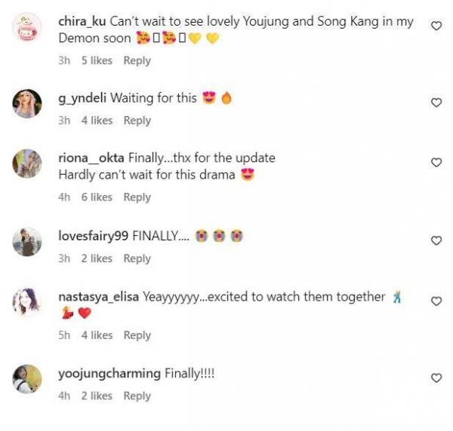View riona_okta's profile avatar
The width and height of the screenshot is (453, 431).
[x=27, y=164]
